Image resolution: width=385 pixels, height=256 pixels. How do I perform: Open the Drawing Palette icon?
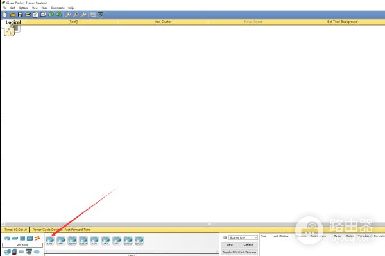pos(92,15)
